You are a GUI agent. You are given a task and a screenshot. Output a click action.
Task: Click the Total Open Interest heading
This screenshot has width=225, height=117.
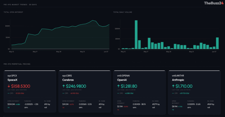pos(13,12)
